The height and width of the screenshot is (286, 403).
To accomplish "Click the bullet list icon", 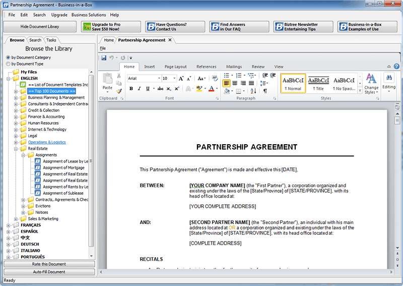I will point(227,76).
